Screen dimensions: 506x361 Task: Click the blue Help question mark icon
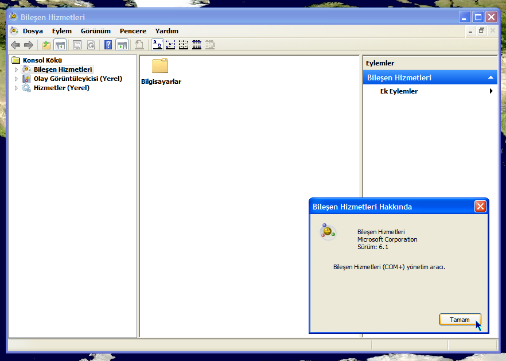pyautogui.click(x=108, y=45)
